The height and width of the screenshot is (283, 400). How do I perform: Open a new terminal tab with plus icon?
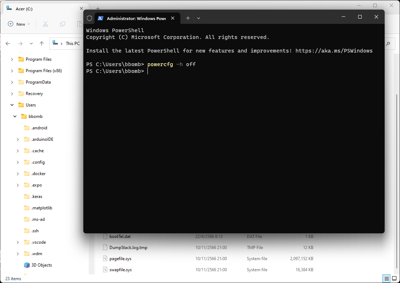(x=188, y=18)
